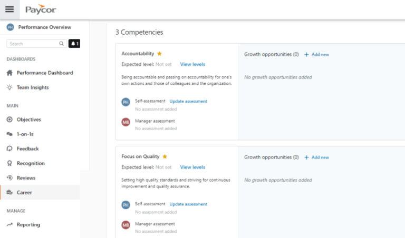
Task: Click the search magnifier icon
Action: click(62, 44)
